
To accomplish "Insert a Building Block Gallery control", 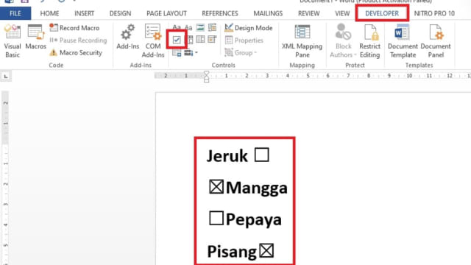I will 212,28.
